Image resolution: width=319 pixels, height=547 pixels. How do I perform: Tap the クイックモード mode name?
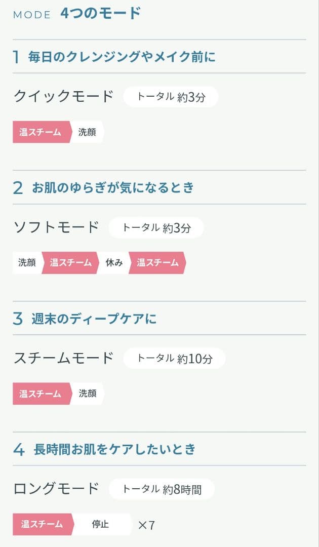(x=63, y=96)
